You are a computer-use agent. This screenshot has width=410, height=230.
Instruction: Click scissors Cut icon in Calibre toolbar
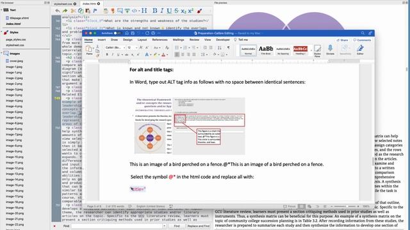73,11
